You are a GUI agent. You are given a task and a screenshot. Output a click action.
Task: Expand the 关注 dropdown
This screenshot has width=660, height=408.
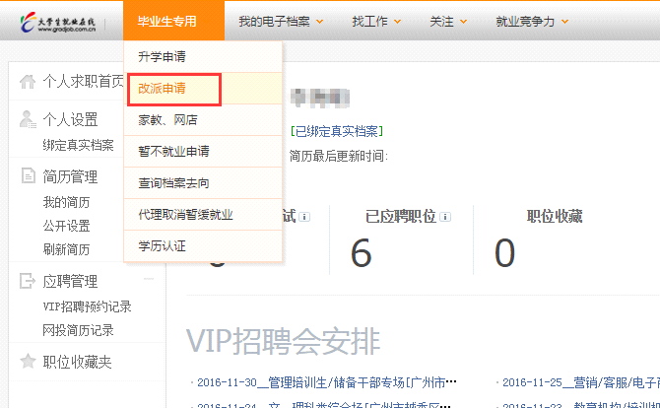point(448,21)
